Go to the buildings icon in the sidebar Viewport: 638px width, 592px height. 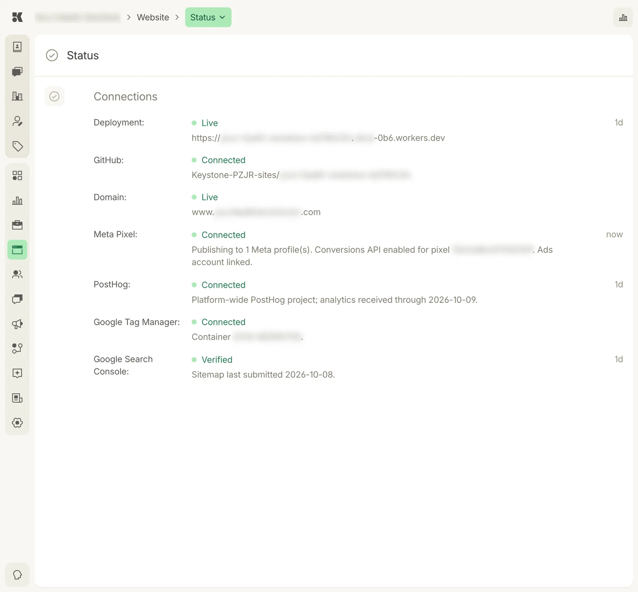coord(17,96)
